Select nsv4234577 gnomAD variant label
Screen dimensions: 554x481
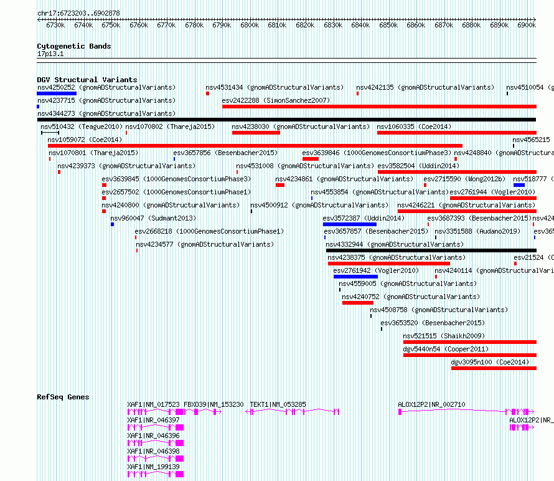tap(205, 244)
